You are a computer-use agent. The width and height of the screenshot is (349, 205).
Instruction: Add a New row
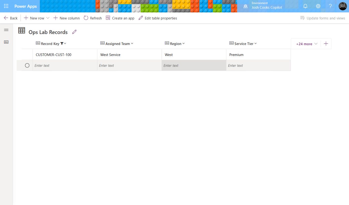[x=34, y=18]
